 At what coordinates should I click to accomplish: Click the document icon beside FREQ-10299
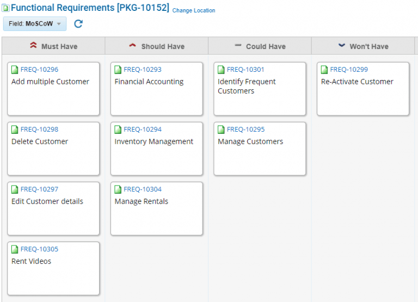324,70
